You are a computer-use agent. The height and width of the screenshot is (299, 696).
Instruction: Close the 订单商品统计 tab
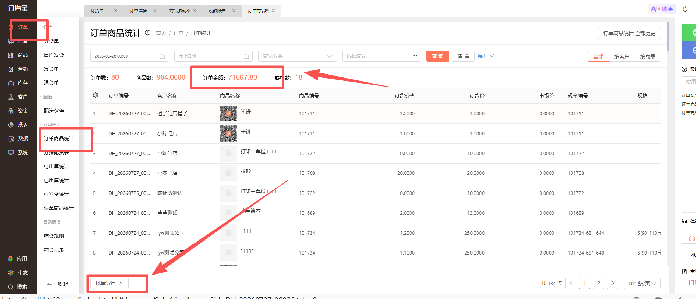tap(273, 11)
